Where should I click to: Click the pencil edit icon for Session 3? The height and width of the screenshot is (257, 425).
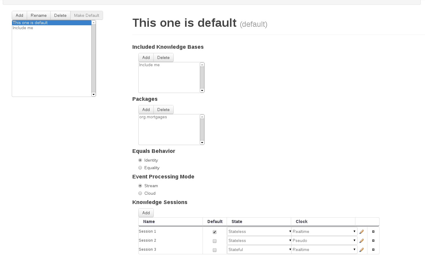coord(361,250)
